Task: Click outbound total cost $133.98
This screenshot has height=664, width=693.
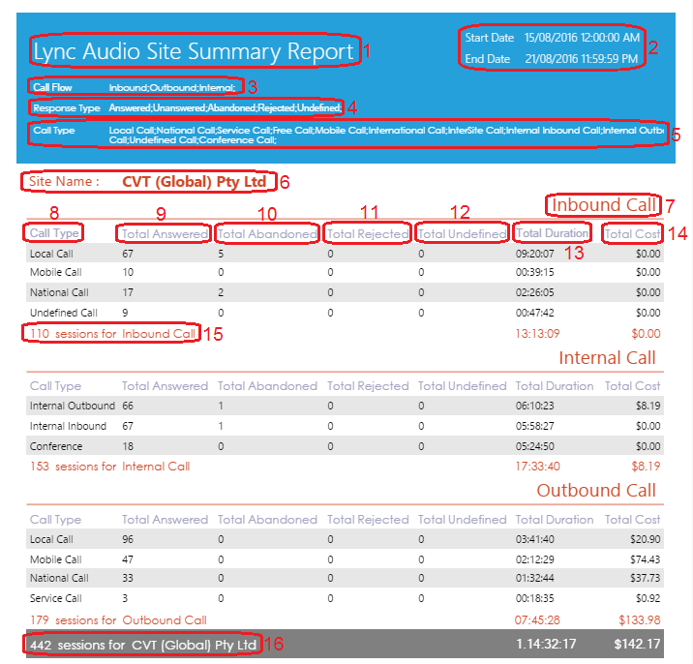Action: pyautogui.click(x=640, y=620)
